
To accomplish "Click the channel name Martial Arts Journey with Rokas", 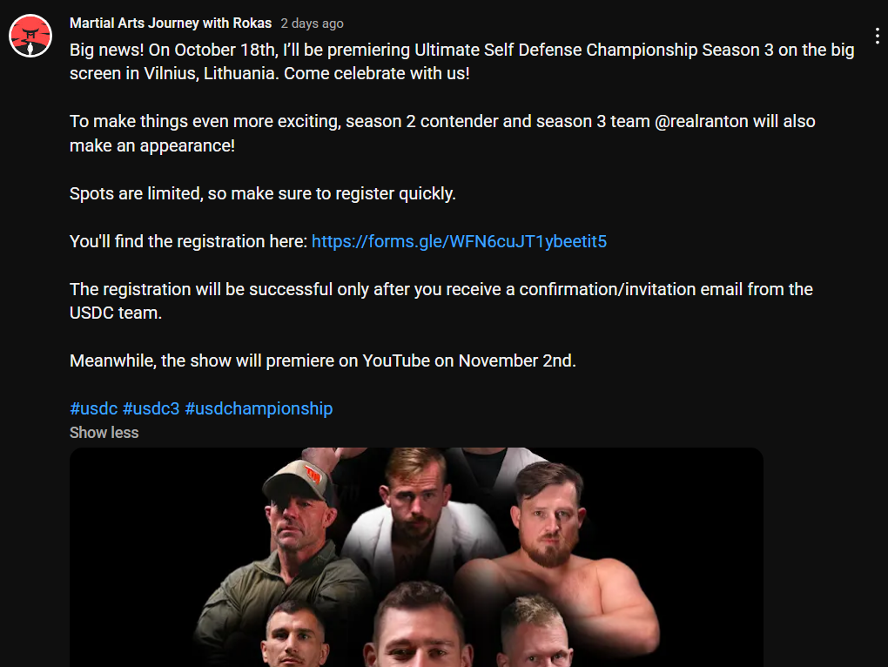I will (x=171, y=24).
